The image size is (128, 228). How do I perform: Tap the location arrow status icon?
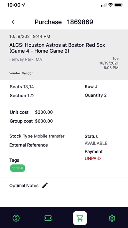[x=23, y=5]
